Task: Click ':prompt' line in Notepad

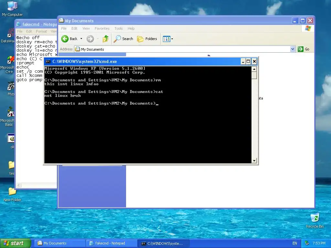Action: (25, 63)
